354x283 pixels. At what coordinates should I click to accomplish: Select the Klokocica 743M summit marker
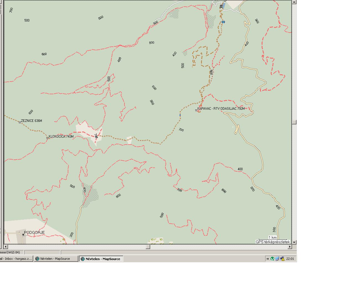tap(47, 138)
